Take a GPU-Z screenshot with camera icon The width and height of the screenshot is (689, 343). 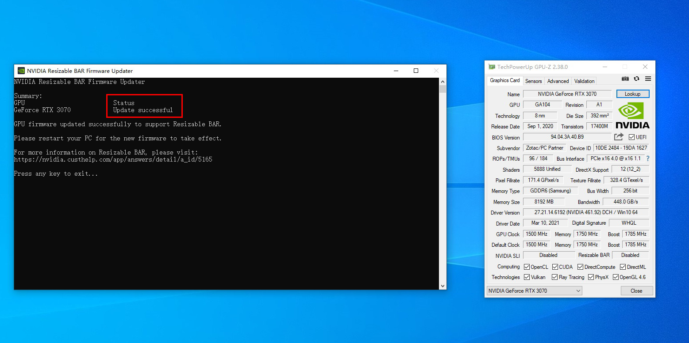[x=625, y=79]
